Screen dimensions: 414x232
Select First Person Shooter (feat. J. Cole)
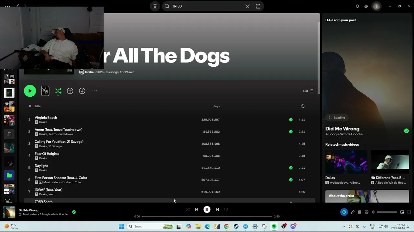[61, 178]
